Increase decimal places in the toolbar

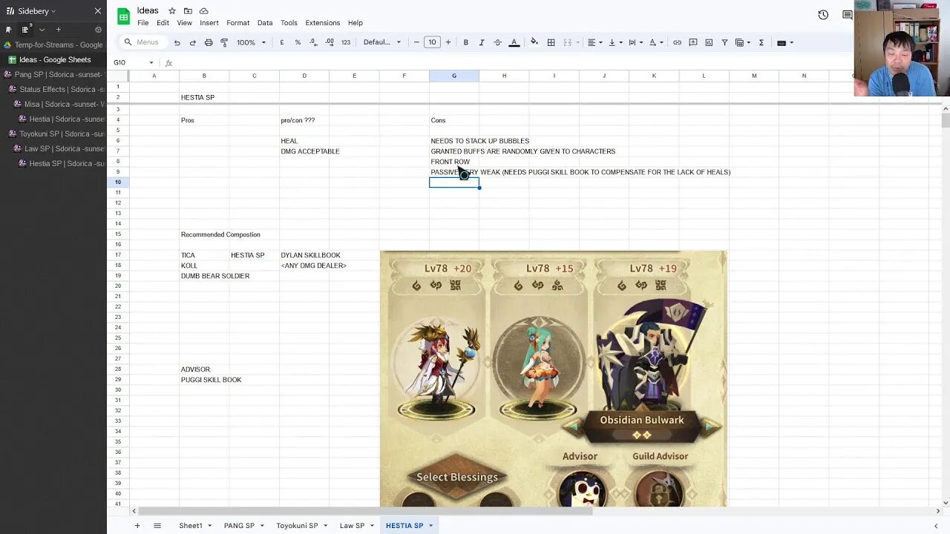tap(330, 42)
